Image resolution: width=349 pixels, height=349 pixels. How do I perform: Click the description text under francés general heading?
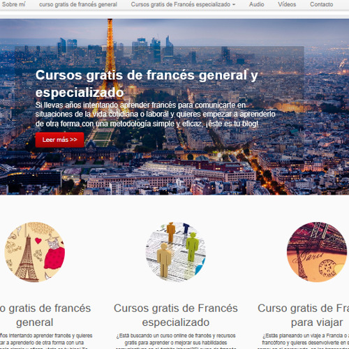coord(46,341)
